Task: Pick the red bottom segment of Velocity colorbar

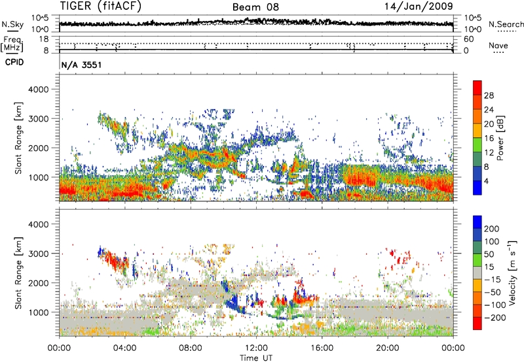Action: tap(477, 323)
